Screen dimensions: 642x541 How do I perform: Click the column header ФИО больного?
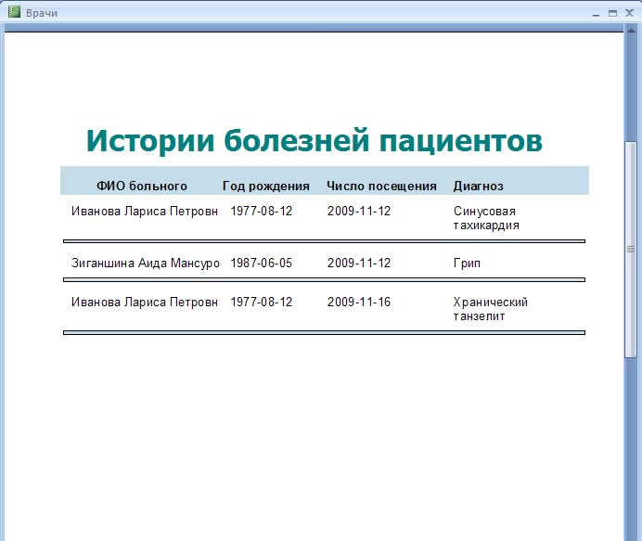point(142,186)
